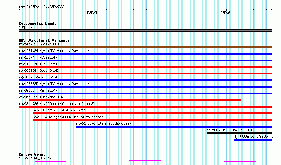Select thick red esv3556699 variant bar
The image size is (281, 165).
pos(135,100)
